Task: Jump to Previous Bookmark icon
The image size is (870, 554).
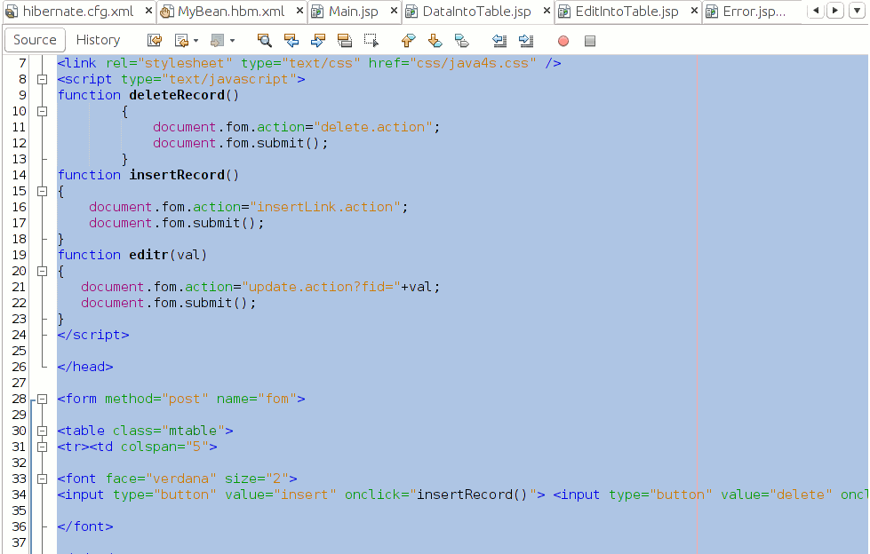Action: [x=408, y=40]
